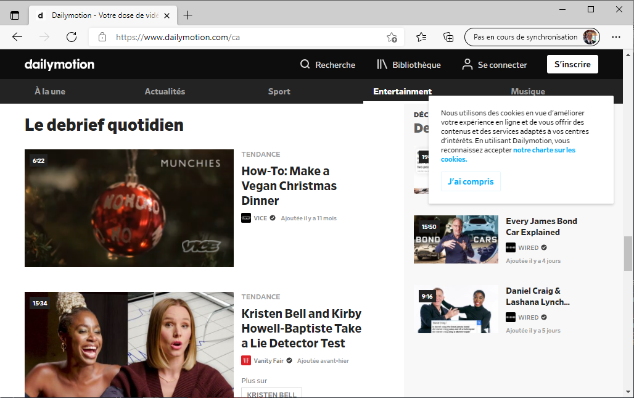Image resolution: width=634 pixels, height=398 pixels.
Task: Click the Dailymotion logo in header
Action: tap(59, 65)
